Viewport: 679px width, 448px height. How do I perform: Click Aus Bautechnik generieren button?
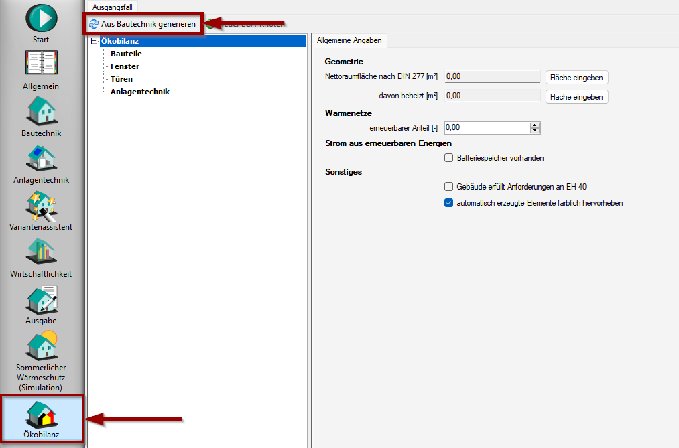click(143, 24)
